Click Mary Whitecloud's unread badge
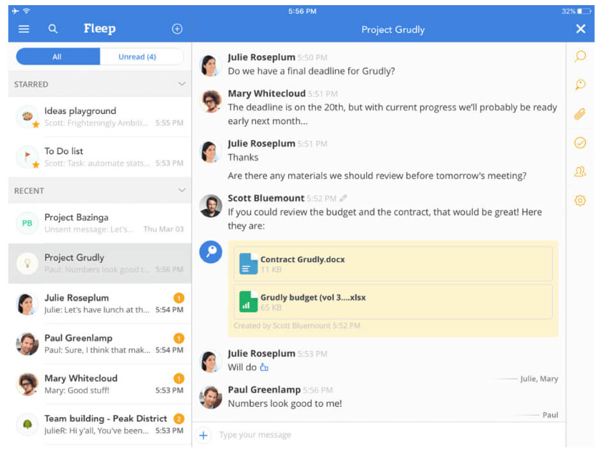597x458 pixels. tap(179, 379)
